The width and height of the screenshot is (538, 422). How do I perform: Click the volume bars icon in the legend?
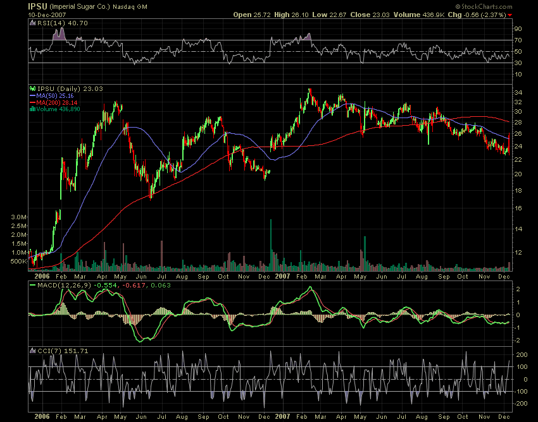click(32, 109)
